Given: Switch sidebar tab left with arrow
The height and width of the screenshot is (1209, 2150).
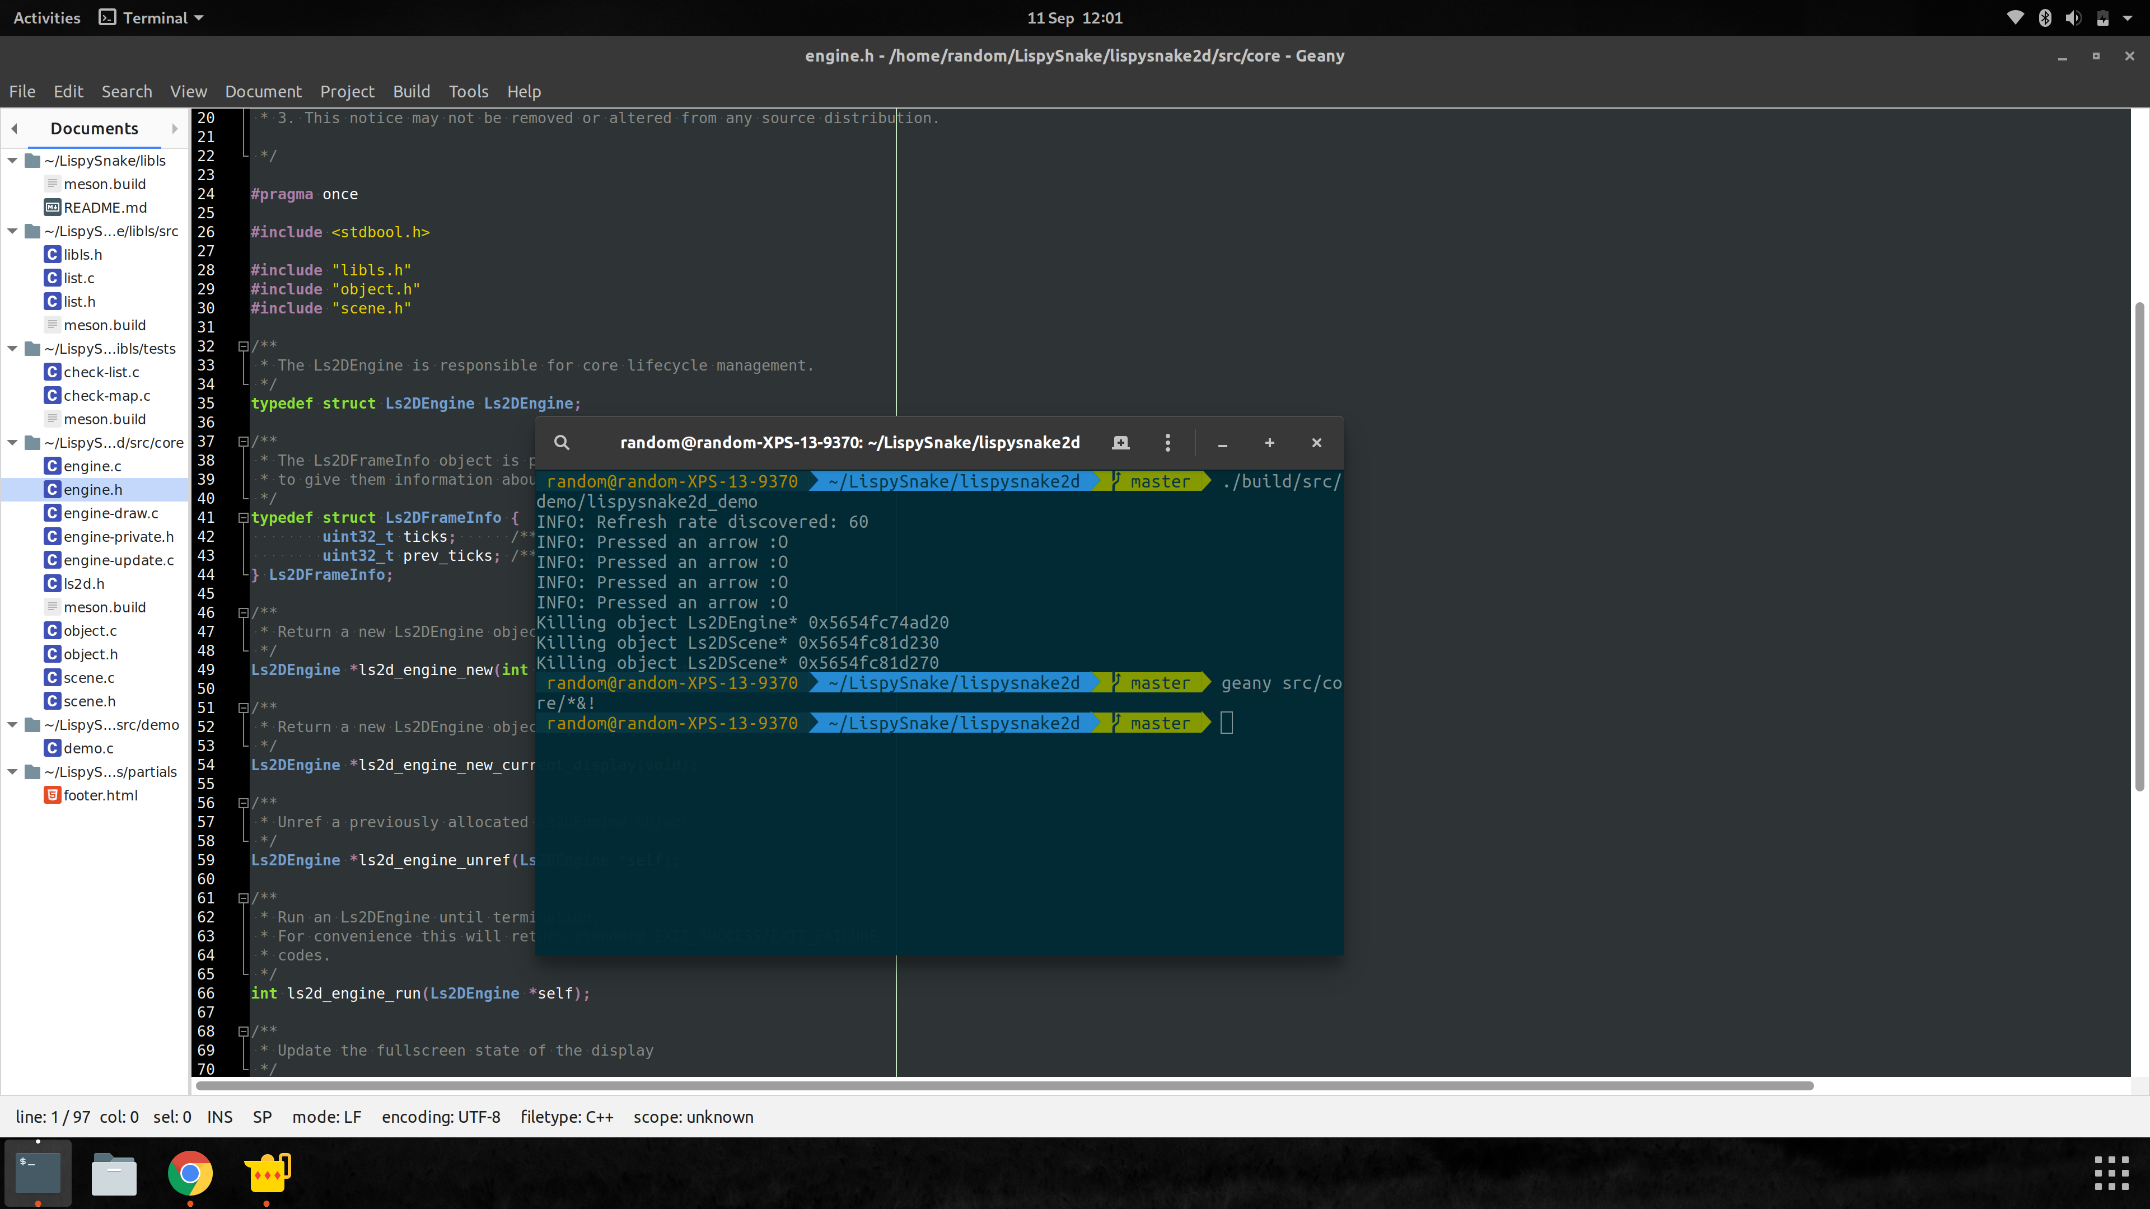Looking at the screenshot, I should pyautogui.click(x=14, y=129).
